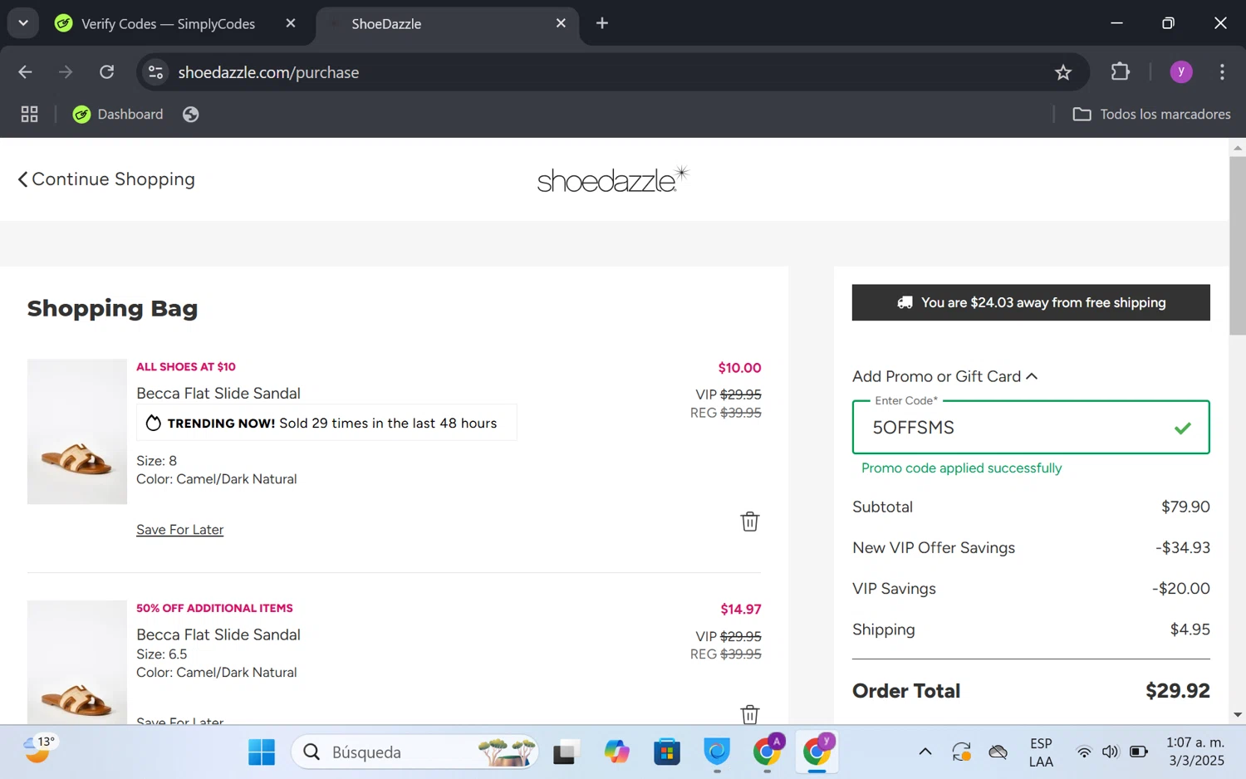Show hidden system tray icons
This screenshot has width=1246, height=779.
[925, 752]
